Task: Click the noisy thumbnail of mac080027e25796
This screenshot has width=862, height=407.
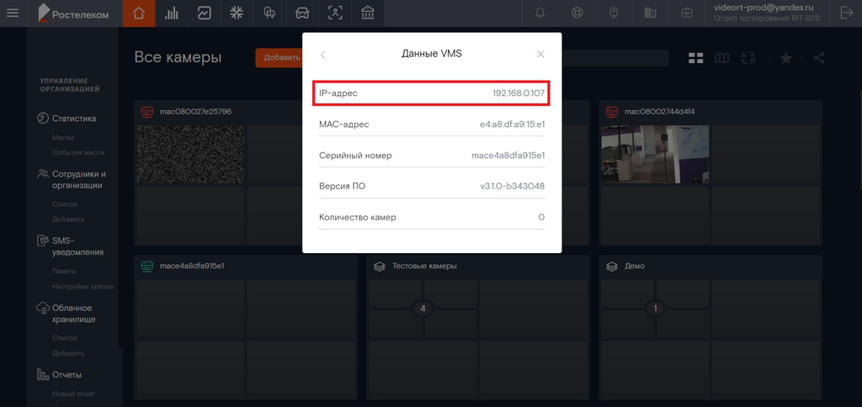Action: point(190,155)
